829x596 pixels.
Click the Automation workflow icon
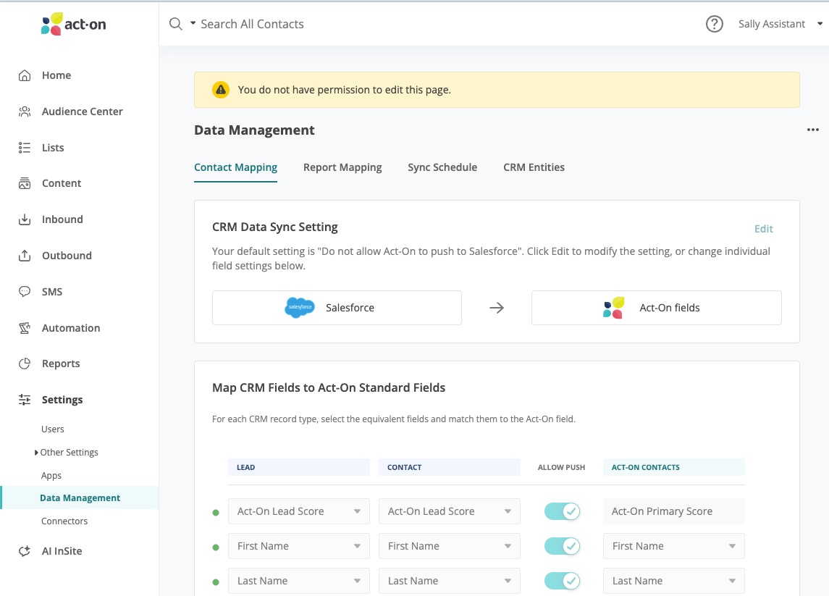point(25,328)
